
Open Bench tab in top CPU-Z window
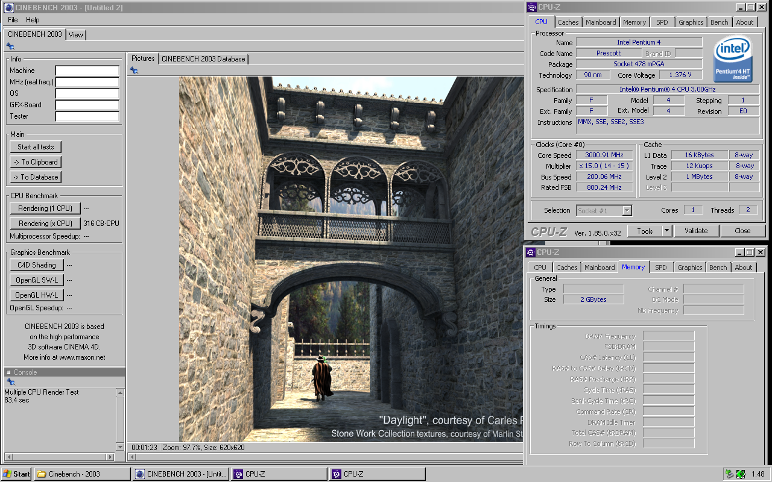719,22
